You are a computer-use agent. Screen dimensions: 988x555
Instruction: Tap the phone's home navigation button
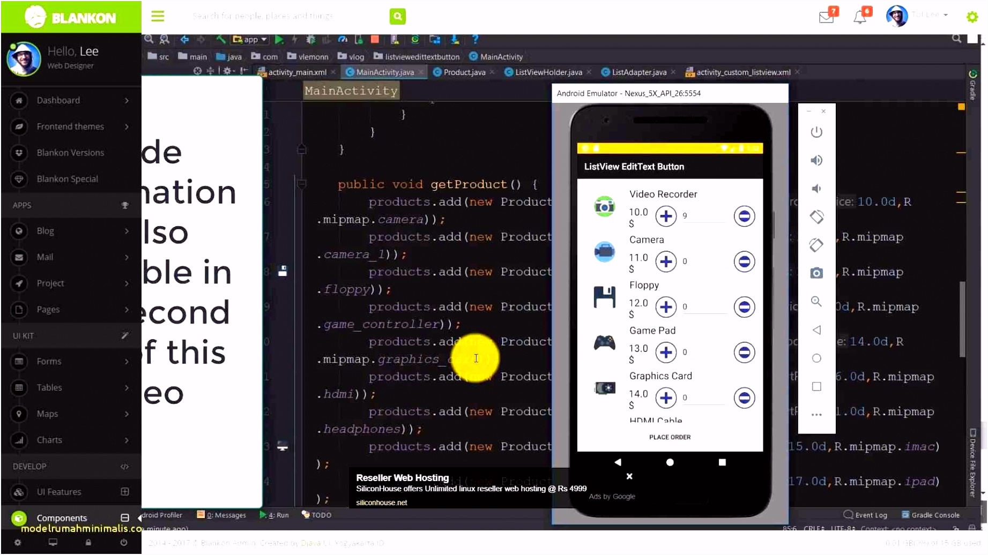(670, 462)
